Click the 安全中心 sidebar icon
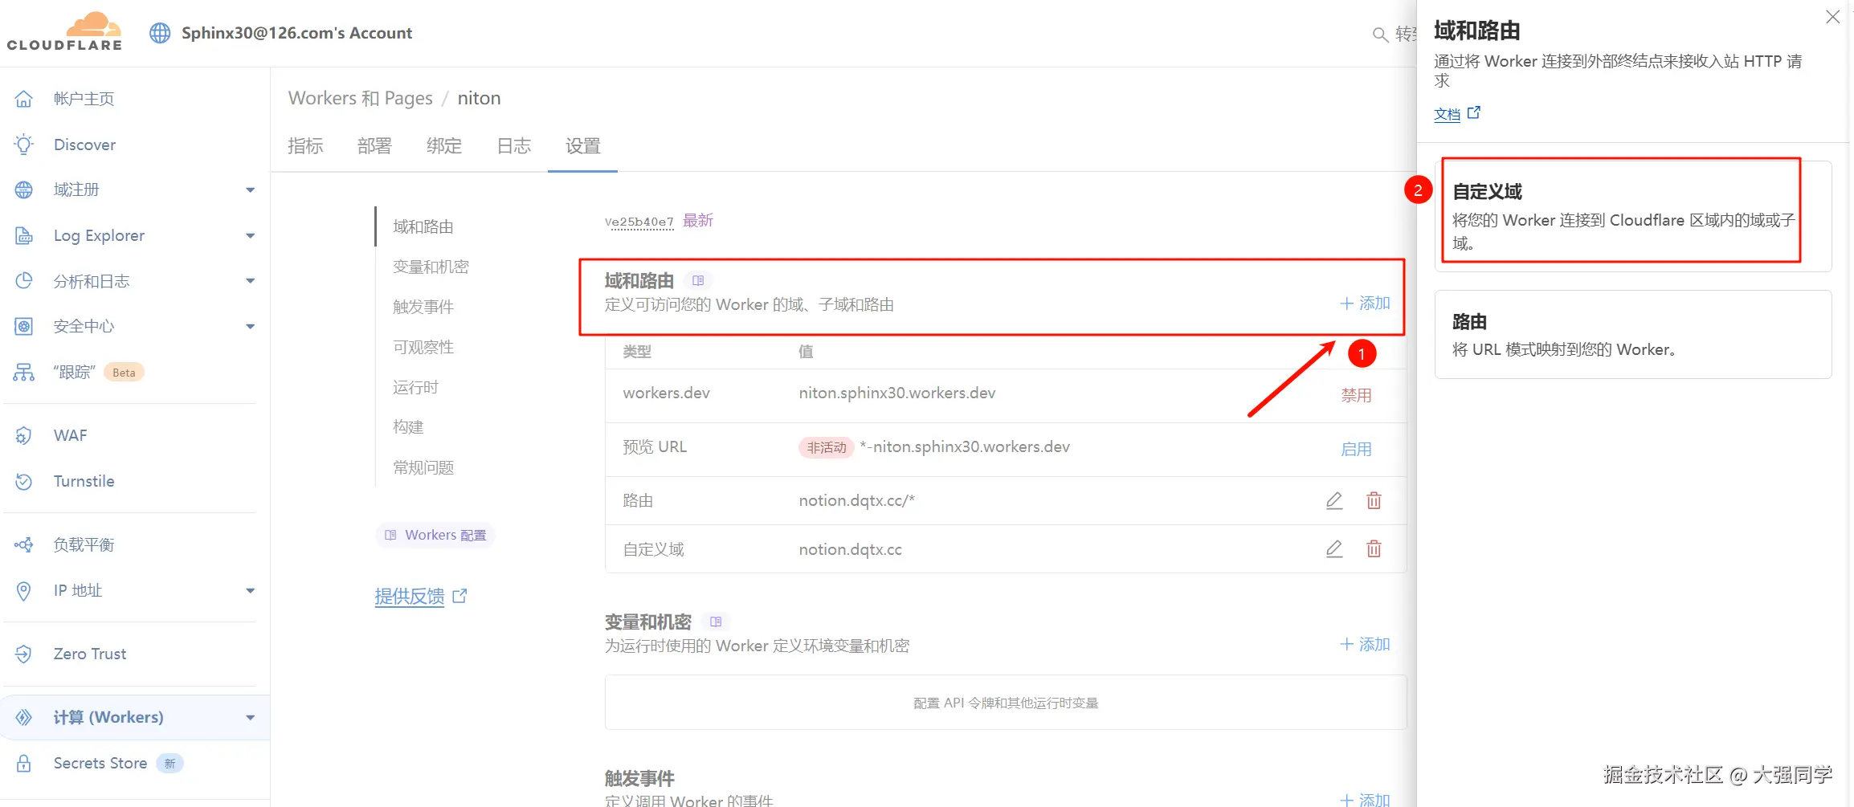This screenshot has width=1854, height=807. [x=24, y=326]
